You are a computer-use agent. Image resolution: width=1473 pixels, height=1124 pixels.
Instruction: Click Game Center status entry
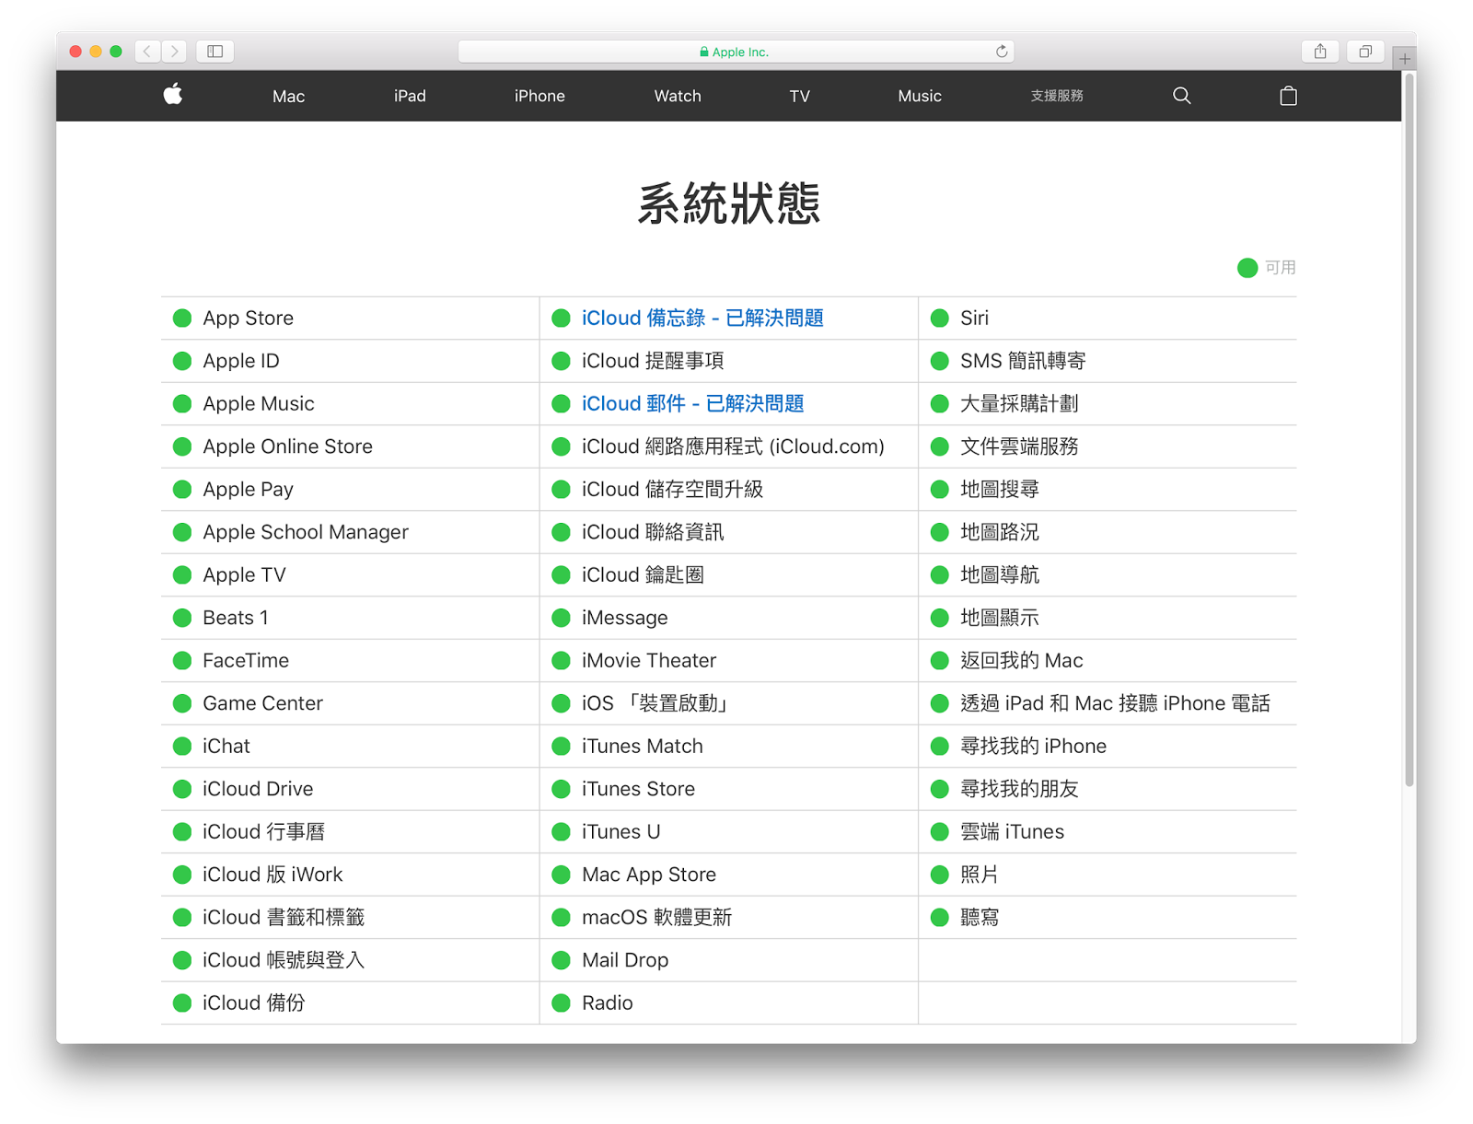point(263,703)
